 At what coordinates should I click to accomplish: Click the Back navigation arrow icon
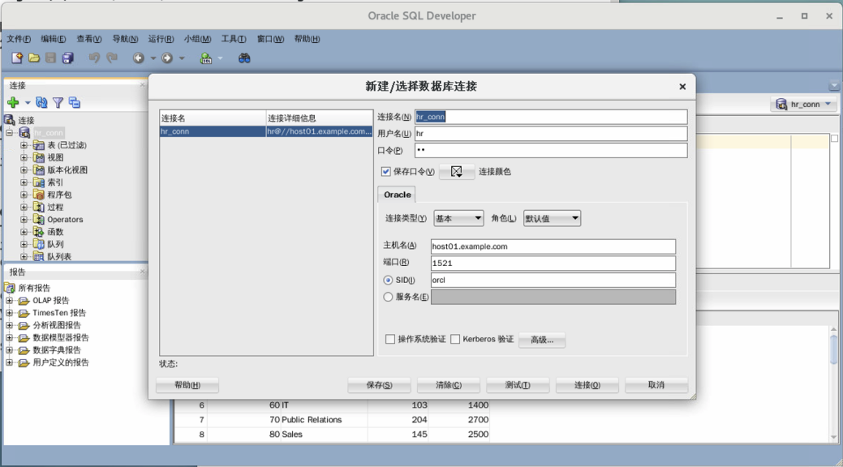pos(139,58)
